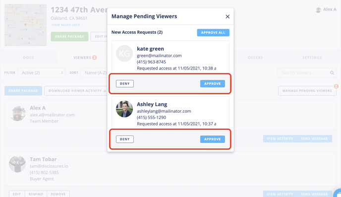Click Alex A's avatar in the top right corner
This screenshot has height=197, width=341.
[x=318, y=10]
